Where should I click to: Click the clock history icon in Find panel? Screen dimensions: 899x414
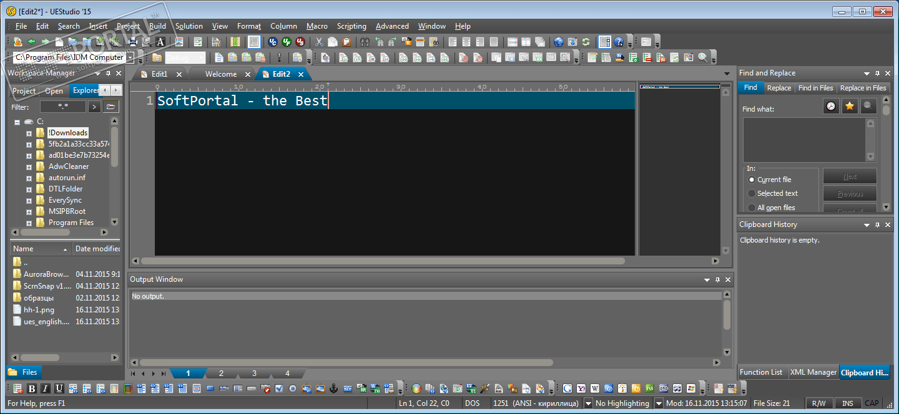(831, 106)
